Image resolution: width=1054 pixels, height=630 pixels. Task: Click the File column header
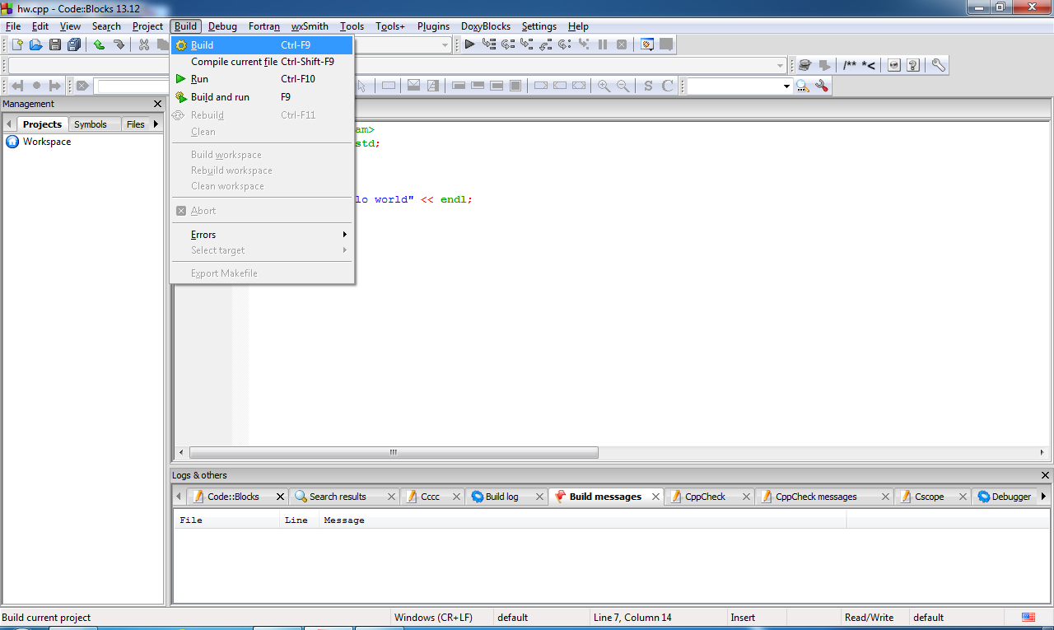(x=226, y=520)
